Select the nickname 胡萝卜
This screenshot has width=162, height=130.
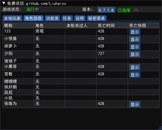pyautogui.click(x=10, y=46)
